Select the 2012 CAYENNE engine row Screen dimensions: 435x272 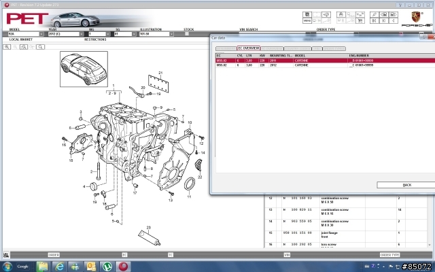point(325,65)
